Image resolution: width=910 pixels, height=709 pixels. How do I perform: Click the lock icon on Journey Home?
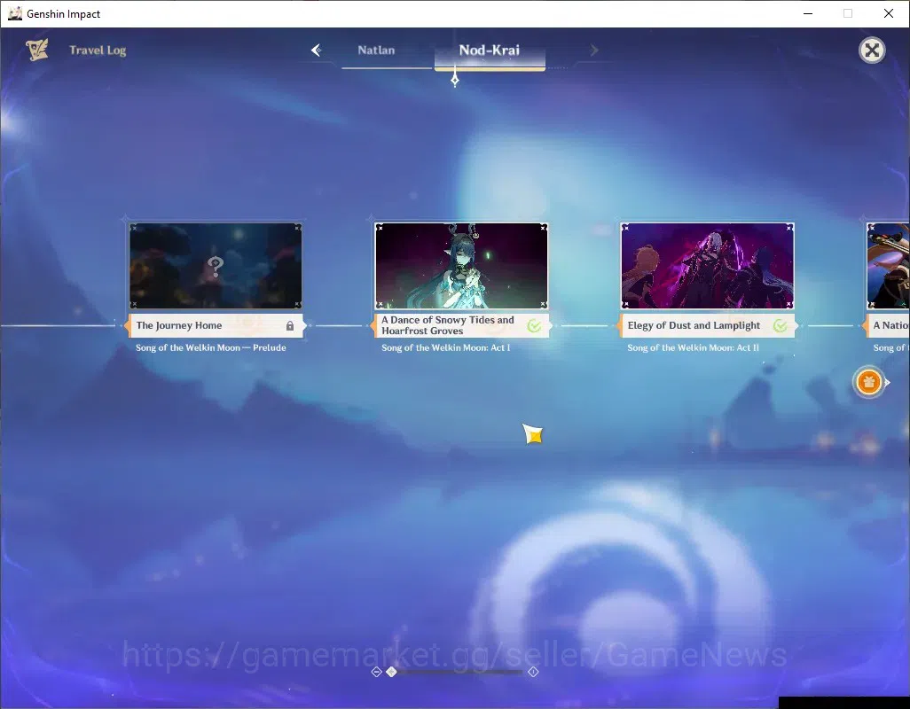(x=290, y=326)
